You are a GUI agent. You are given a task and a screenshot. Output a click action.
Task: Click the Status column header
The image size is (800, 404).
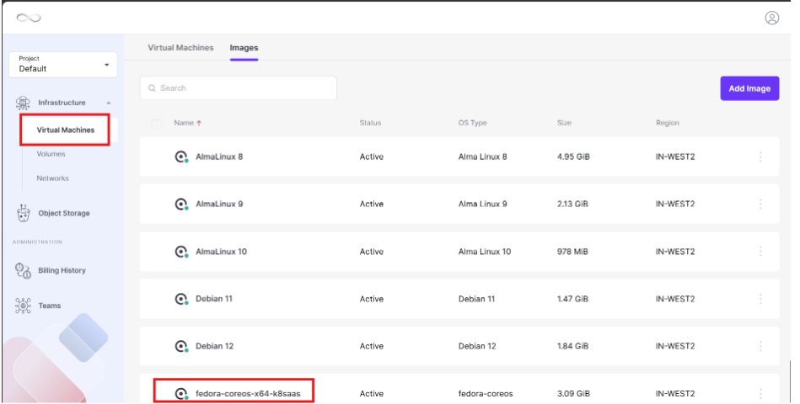coord(370,123)
